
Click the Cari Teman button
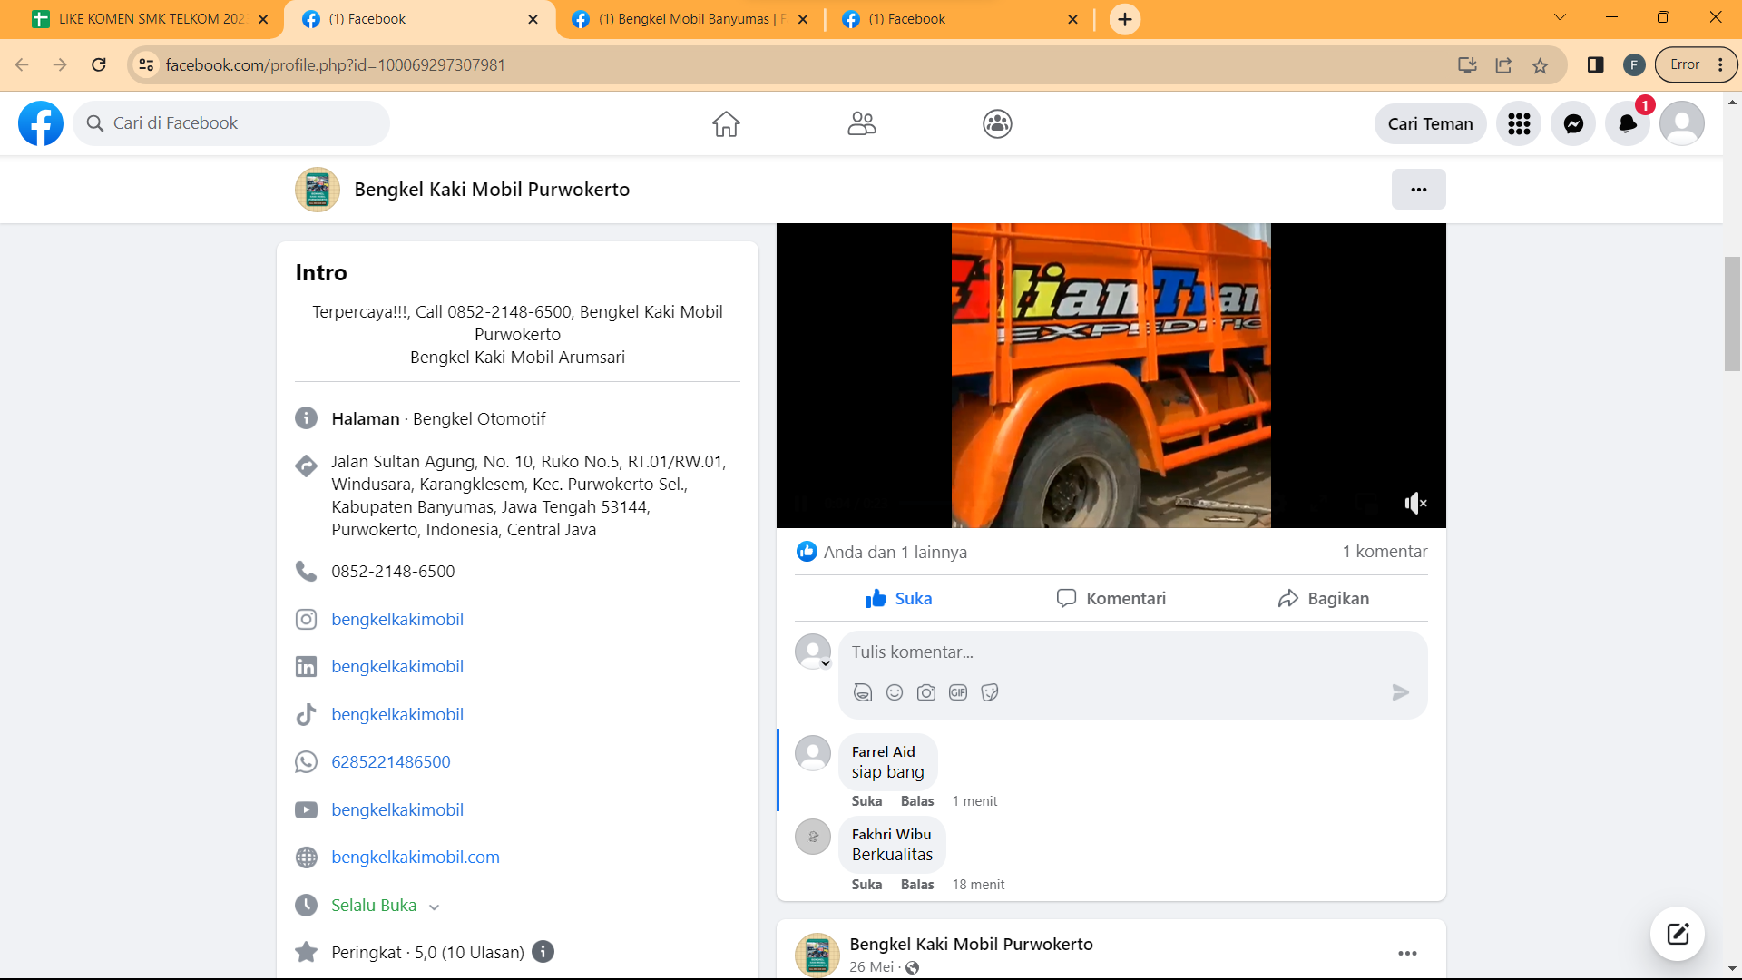[1430, 124]
